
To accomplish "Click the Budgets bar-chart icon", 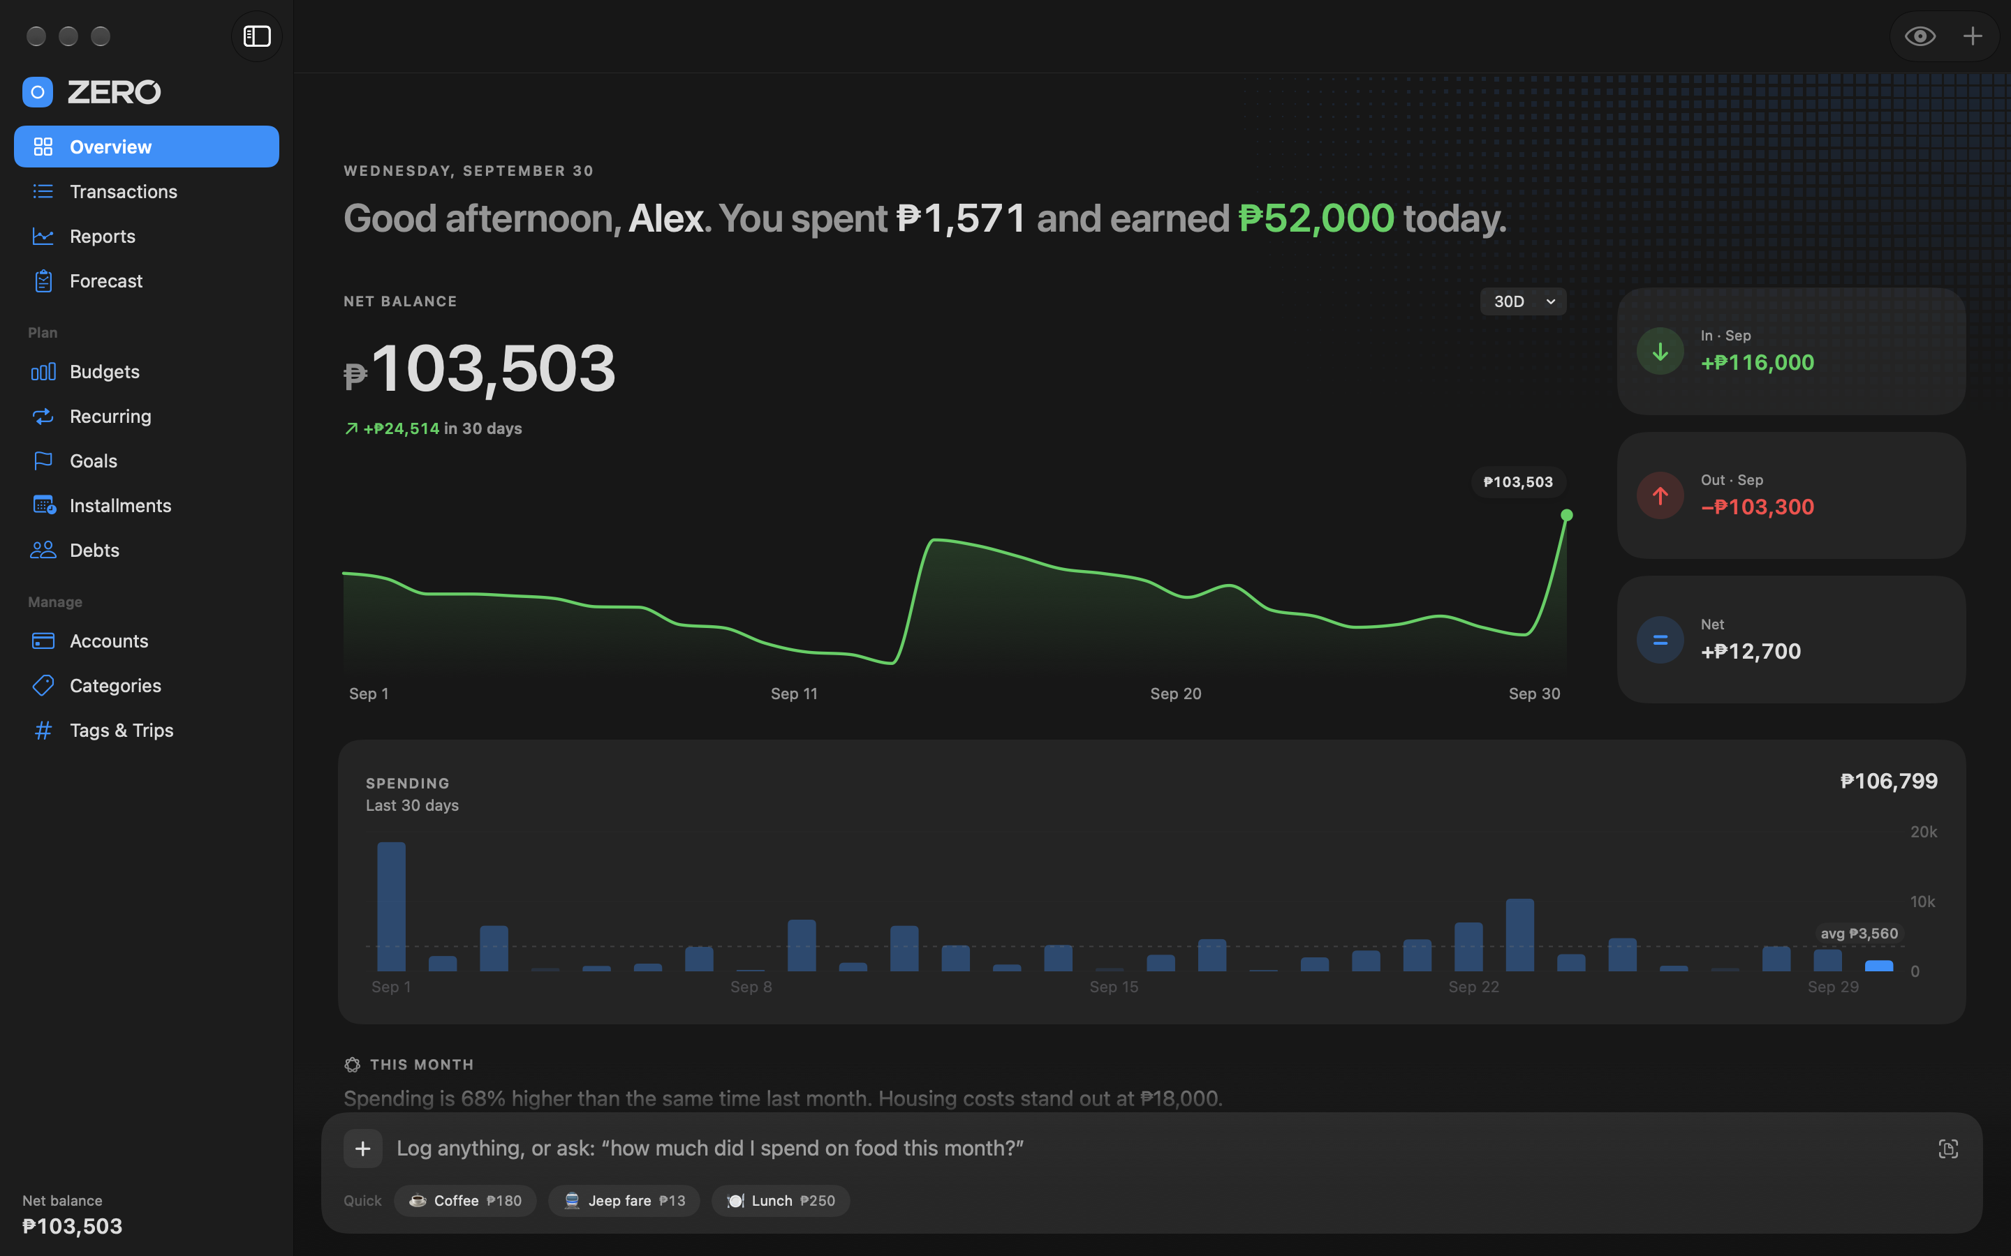I will click(43, 371).
